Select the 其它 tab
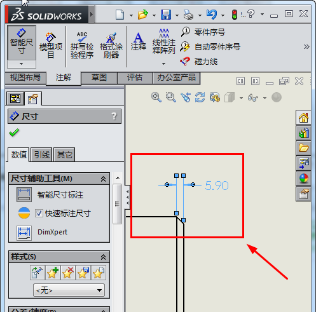Screen dimensions: 316x312 pyautogui.click(x=64, y=155)
